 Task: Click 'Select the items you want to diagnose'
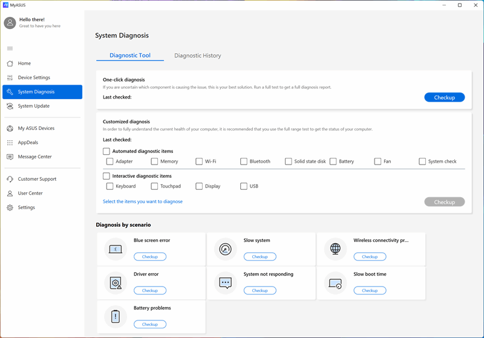[x=143, y=201]
